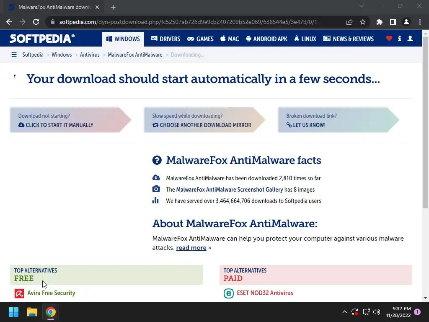The image size is (429, 322).
Task: Click the Softpedia user account icon
Action: click(x=410, y=38)
